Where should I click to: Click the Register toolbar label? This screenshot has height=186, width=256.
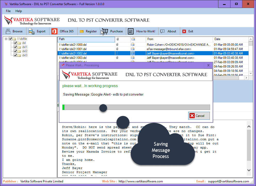[91, 31]
